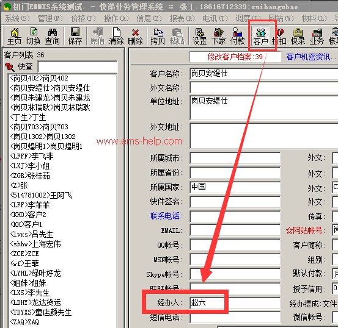The height and width of the screenshot is (328, 338).
Task: Click the 保存 floppy disk save icon
Action: [x=75, y=37]
